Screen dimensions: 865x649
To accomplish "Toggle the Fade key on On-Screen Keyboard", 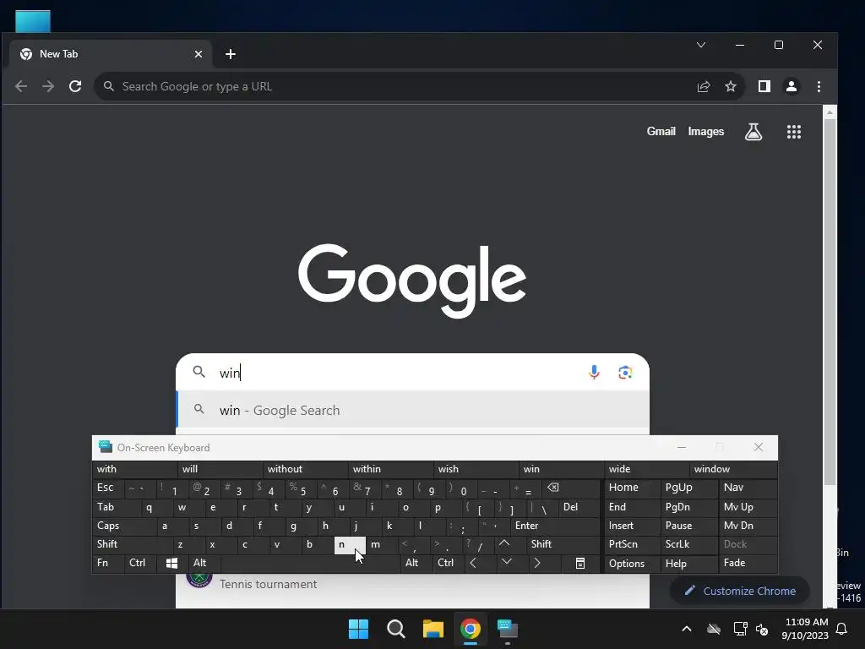I will (x=748, y=563).
